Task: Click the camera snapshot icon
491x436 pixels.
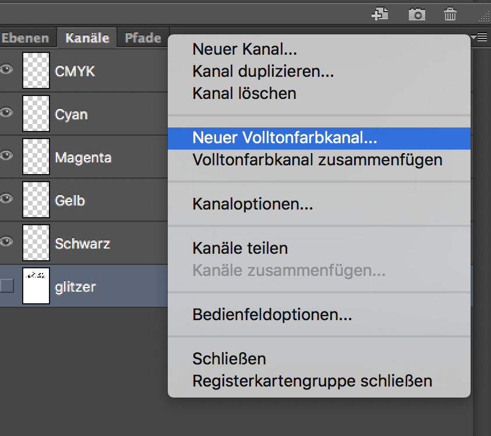Action: tap(416, 14)
